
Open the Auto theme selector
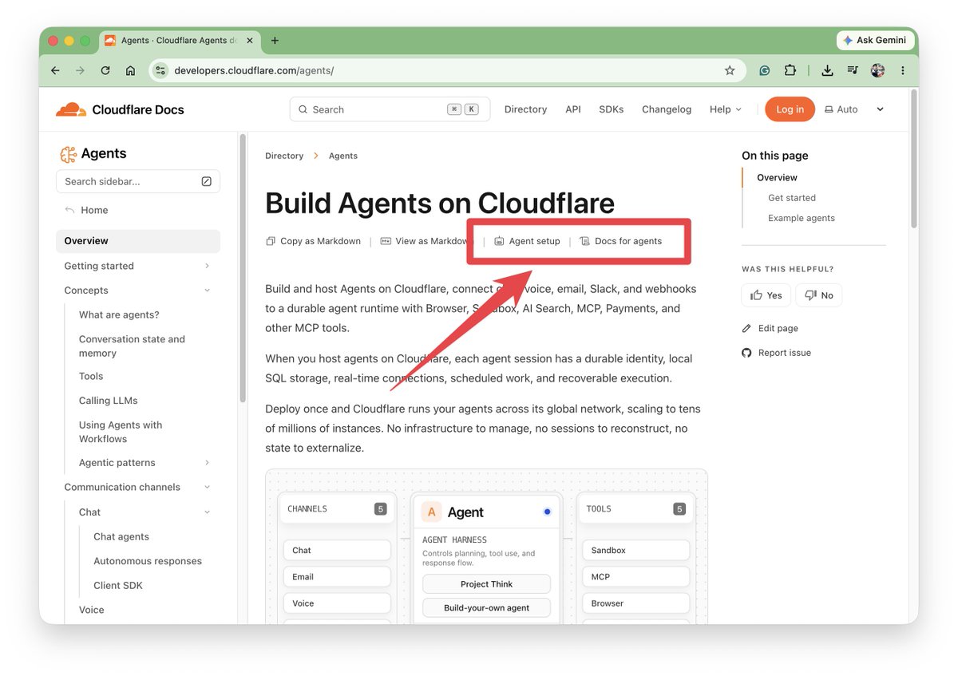point(841,109)
